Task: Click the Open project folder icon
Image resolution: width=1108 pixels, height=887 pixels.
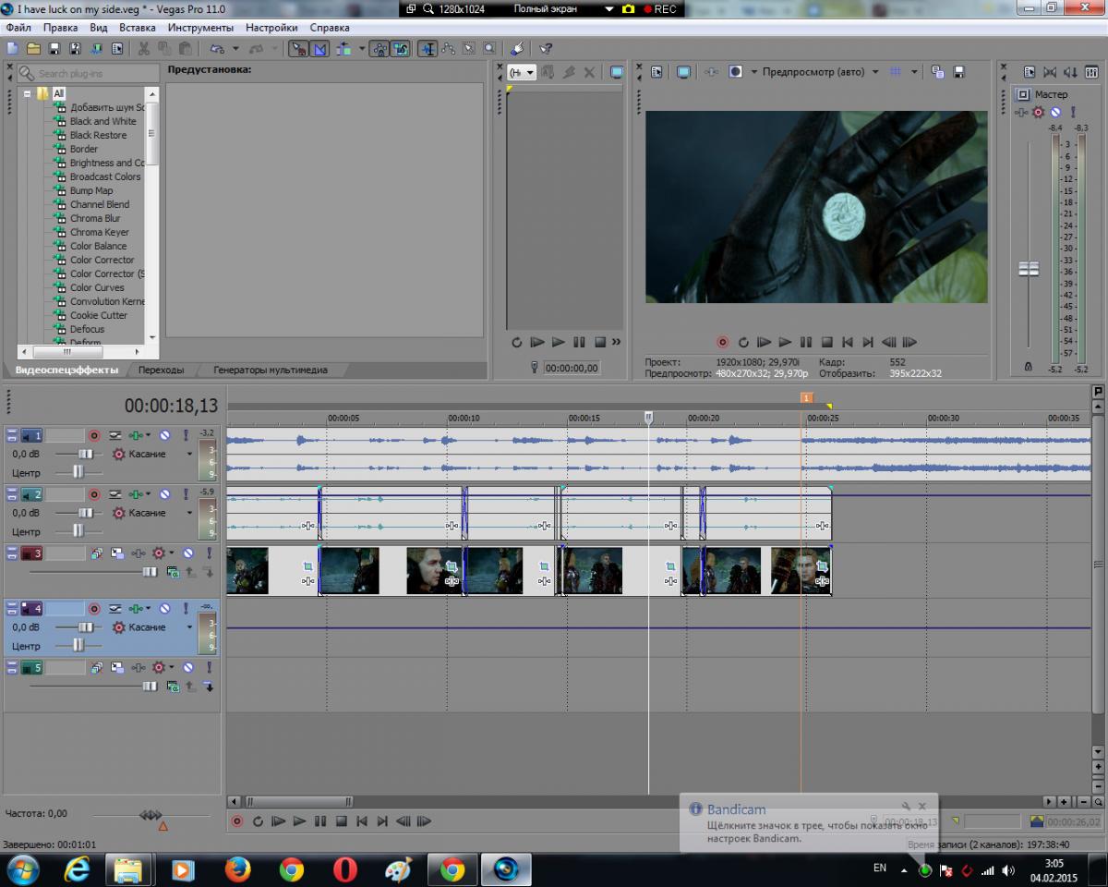Action: click(33, 48)
